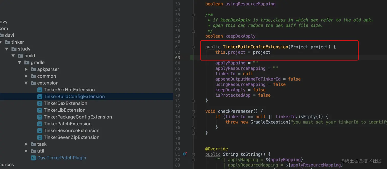Click the TinkerLibExtension class icon
This screenshot has width=387, height=169.
tap(40, 110)
